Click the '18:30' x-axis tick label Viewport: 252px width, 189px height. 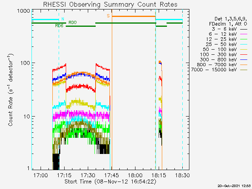182,175
